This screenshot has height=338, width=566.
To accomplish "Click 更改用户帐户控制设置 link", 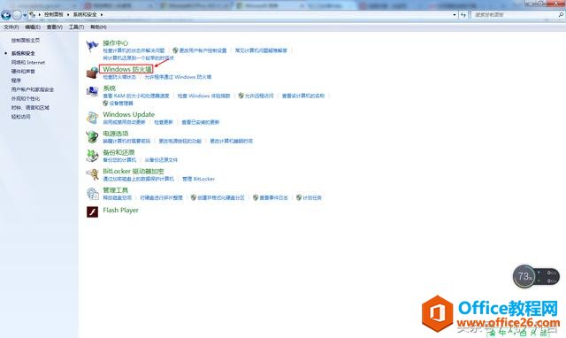I will pos(203,50).
